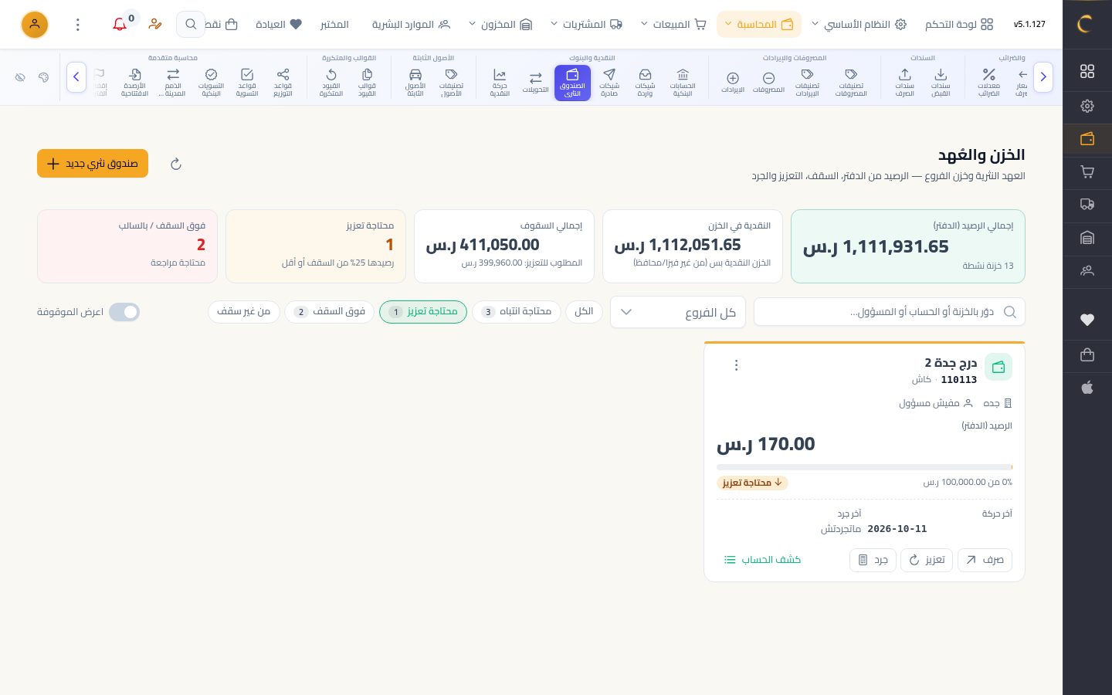Screen dimensions: 1112x695
Task: Expand the المبيعات dropdown menu
Action: click(673, 25)
